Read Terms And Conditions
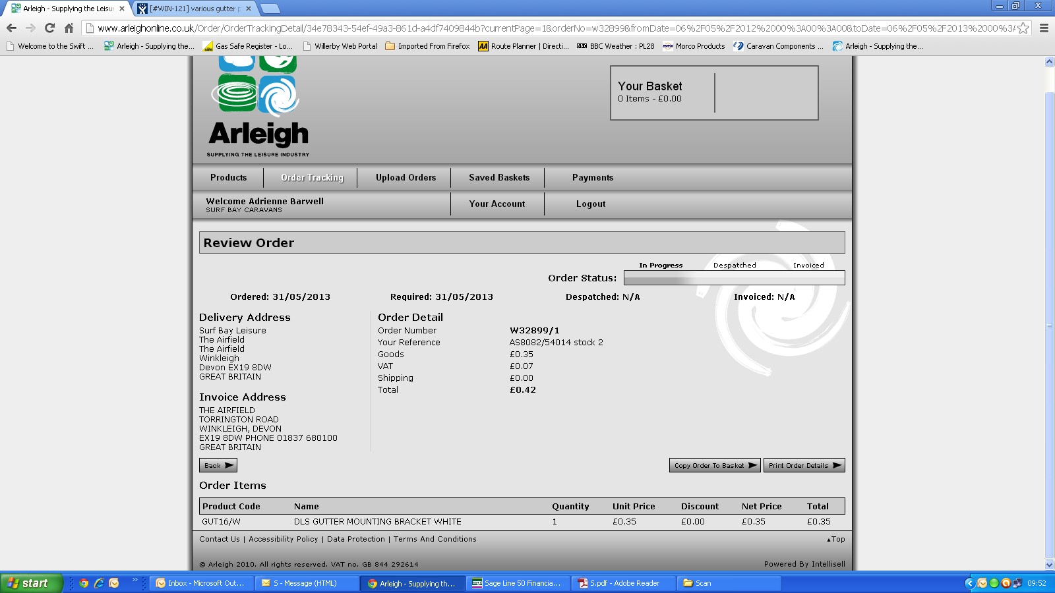Screen dimensions: 1055x593 coord(435,539)
